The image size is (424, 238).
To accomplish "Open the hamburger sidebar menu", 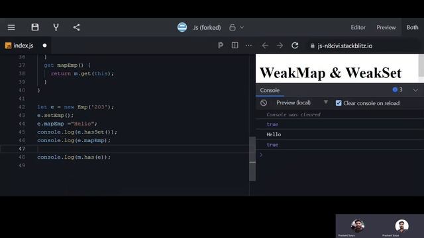I will 11,27.
